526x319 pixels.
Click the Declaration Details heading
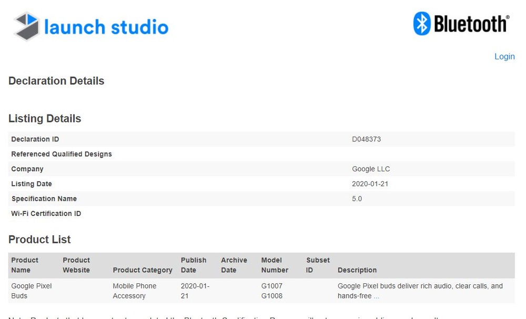point(56,81)
